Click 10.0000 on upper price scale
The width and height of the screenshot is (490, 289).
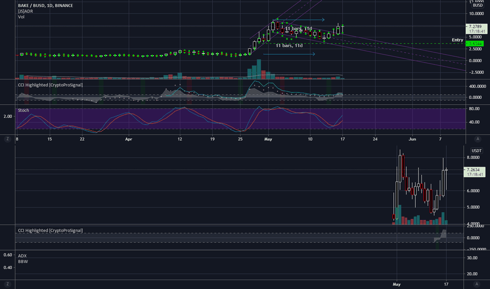coord(475,14)
